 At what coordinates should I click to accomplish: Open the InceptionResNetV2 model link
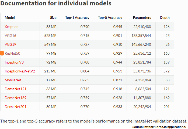point(20,71)
